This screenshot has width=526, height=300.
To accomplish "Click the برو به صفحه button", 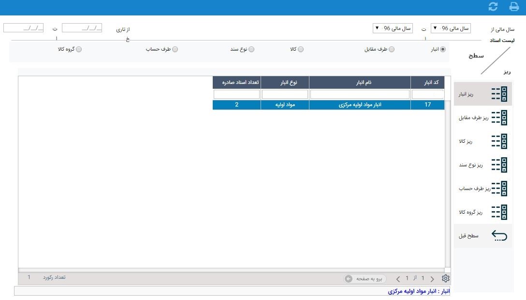I will coord(365,279).
